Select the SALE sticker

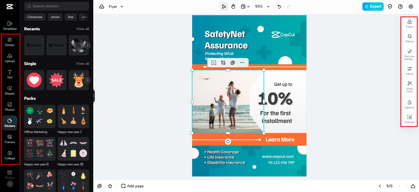coord(56,80)
